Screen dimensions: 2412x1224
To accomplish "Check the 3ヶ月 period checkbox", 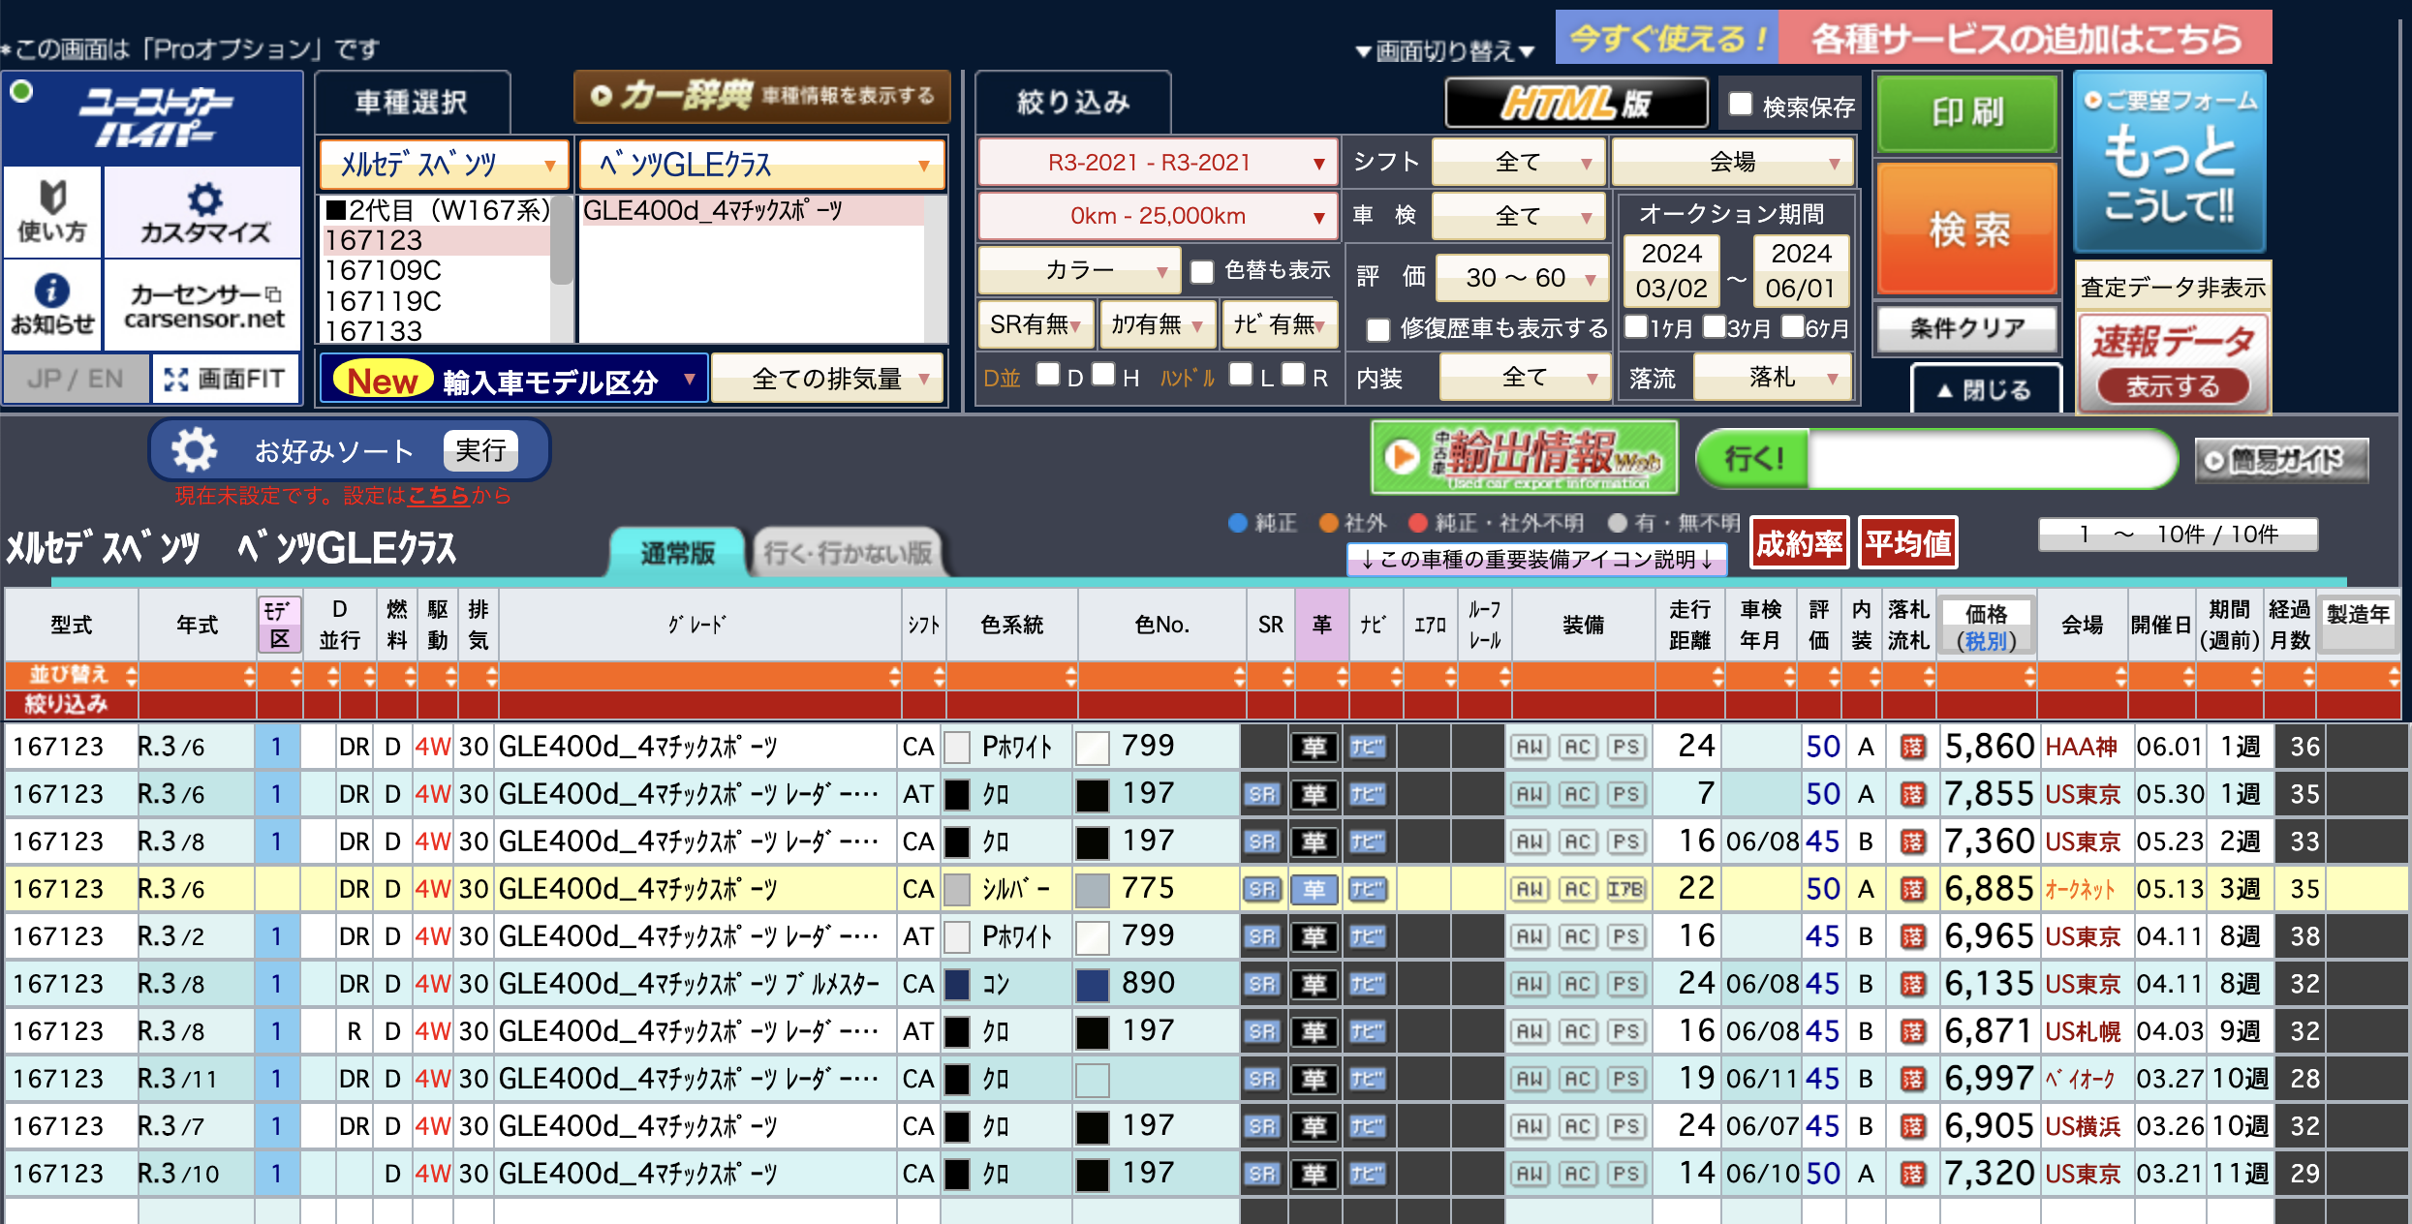I will (x=1715, y=326).
